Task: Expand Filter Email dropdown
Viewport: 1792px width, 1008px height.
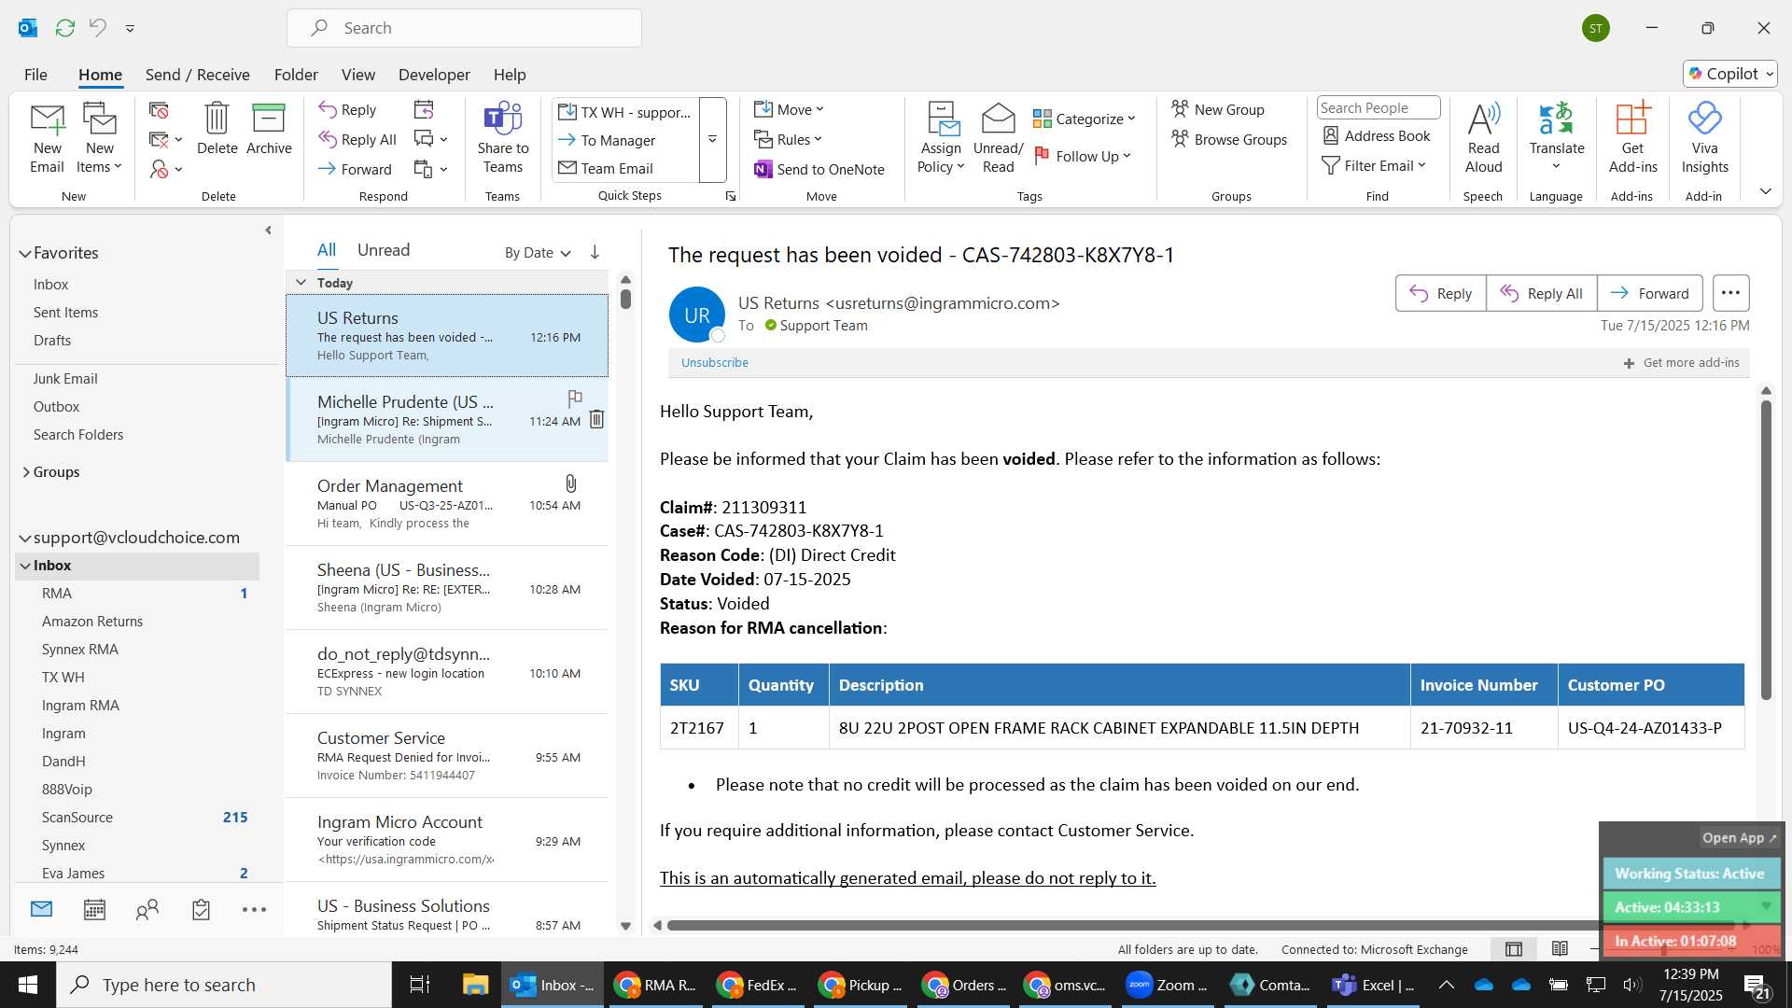Action: pos(1374,165)
